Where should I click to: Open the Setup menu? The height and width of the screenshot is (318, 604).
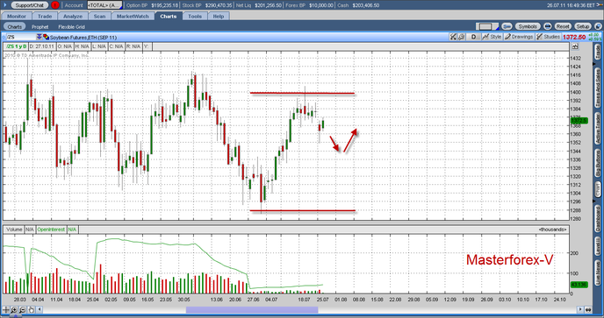tap(582, 26)
